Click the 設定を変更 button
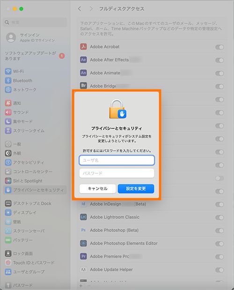234x290 pixels. pyautogui.click(x=136, y=189)
